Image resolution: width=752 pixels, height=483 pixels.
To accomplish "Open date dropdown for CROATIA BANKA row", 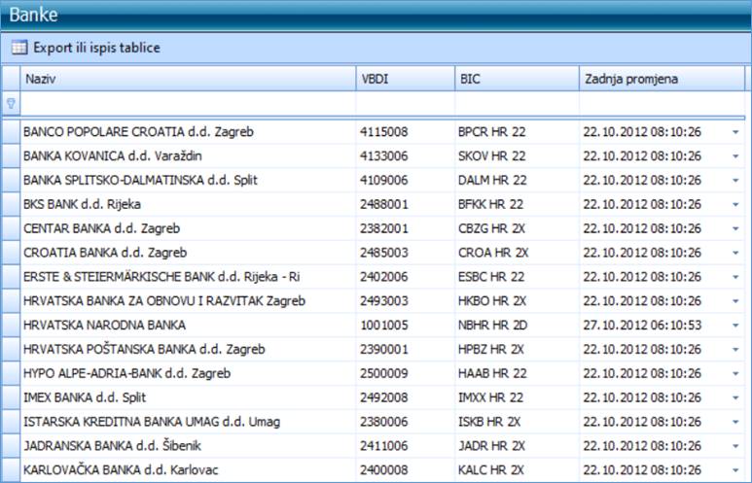I will [x=735, y=253].
